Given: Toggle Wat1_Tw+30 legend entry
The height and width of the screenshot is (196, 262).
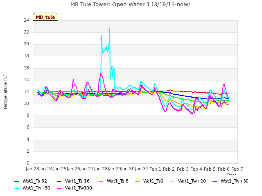Looking at the screenshot, I should click(x=230, y=181).
